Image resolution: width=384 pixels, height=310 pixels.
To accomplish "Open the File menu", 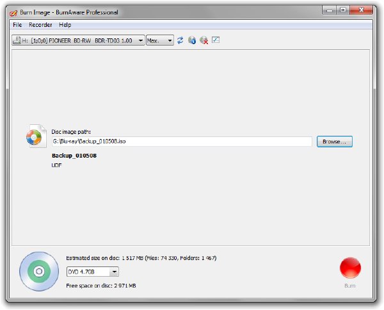I will click(x=17, y=25).
